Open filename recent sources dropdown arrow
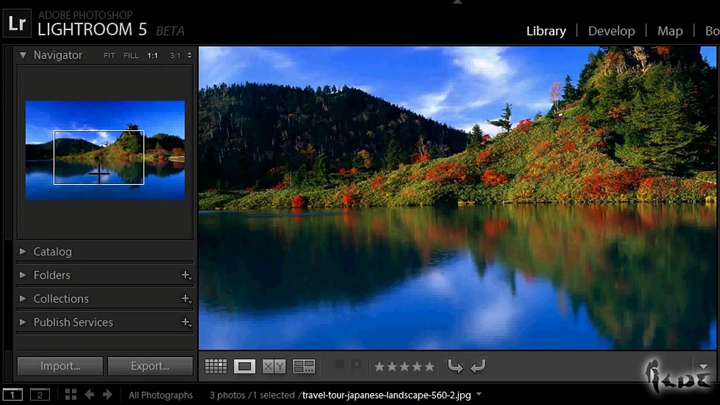Screen dimensions: 720x405 click(479, 395)
